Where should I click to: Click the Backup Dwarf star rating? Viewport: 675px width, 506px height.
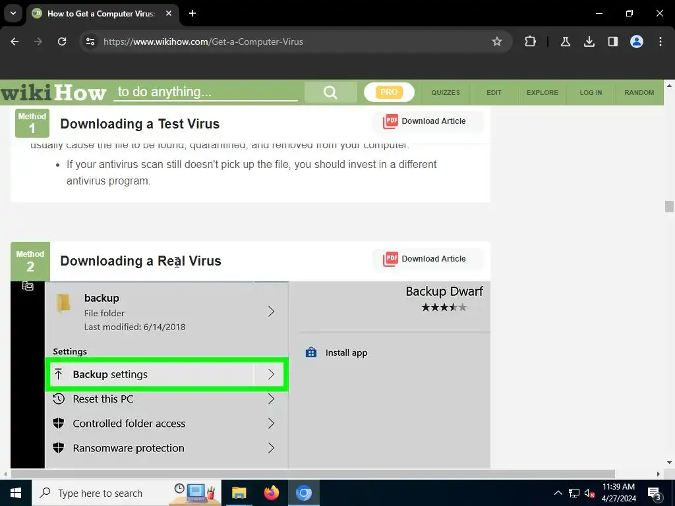pyautogui.click(x=444, y=307)
